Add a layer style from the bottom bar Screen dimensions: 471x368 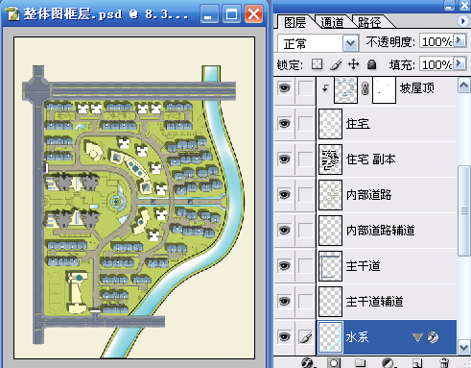click(x=307, y=363)
